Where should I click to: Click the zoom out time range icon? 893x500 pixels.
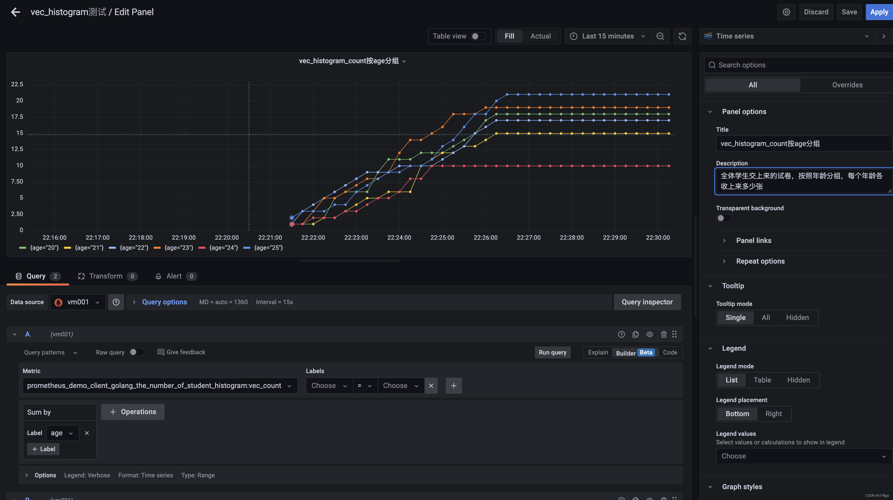[660, 36]
